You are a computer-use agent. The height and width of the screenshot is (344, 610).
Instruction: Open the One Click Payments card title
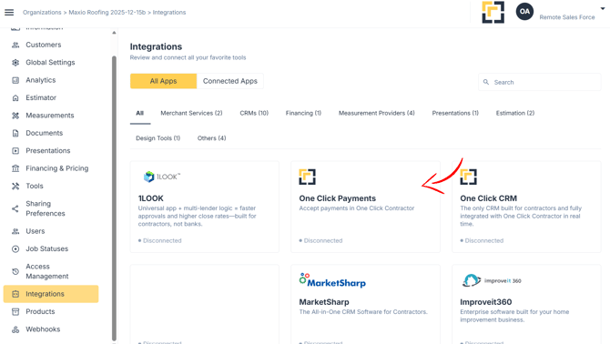(337, 198)
